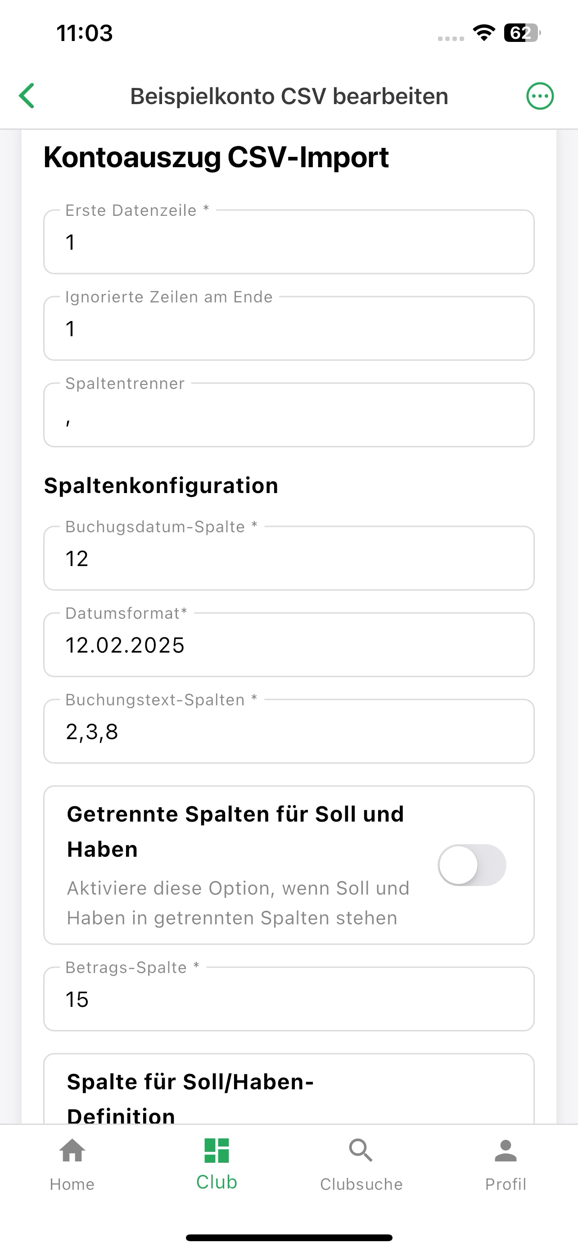Tap the Wi-Fi status icon
Image resolution: width=578 pixels, height=1252 pixels.
[x=484, y=33]
